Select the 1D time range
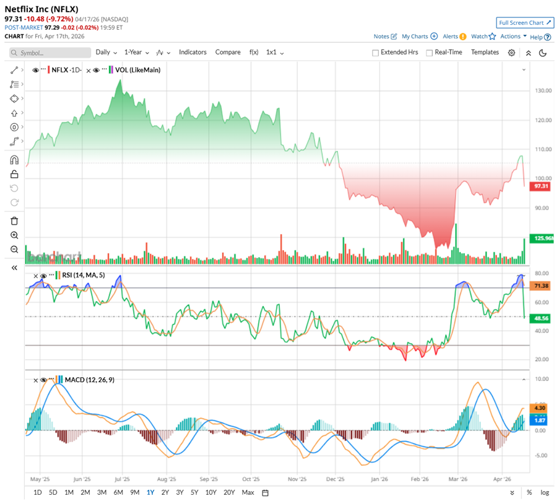 click(x=37, y=492)
